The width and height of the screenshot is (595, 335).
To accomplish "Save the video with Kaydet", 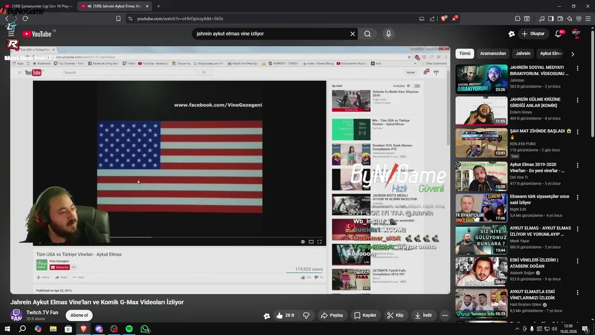I will pyautogui.click(x=365, y=315).
